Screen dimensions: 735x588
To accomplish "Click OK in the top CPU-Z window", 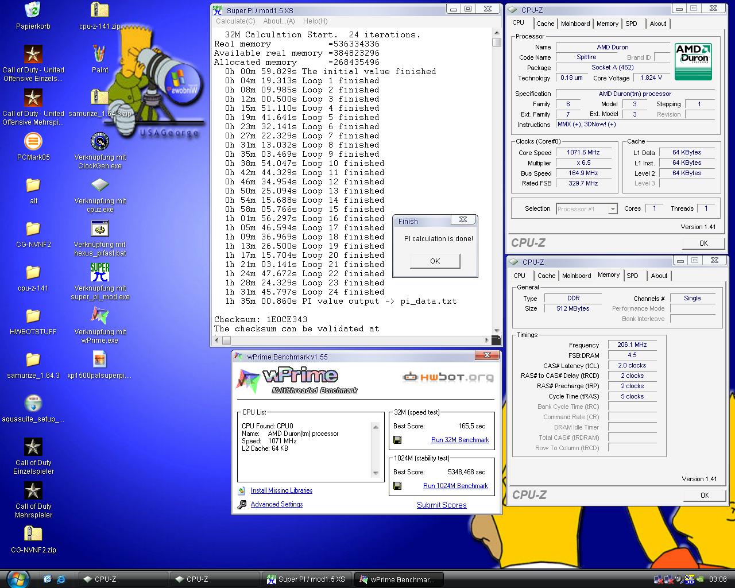I will pos(703,243).
